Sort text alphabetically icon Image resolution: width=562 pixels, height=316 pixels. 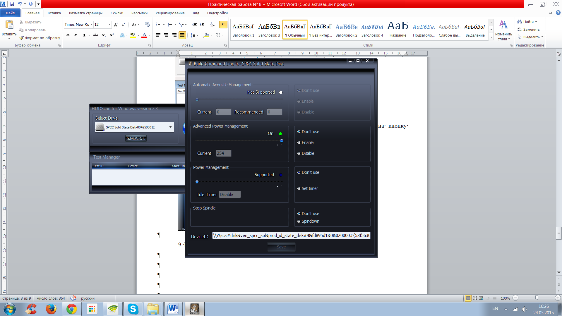click(x=213, y=25)
